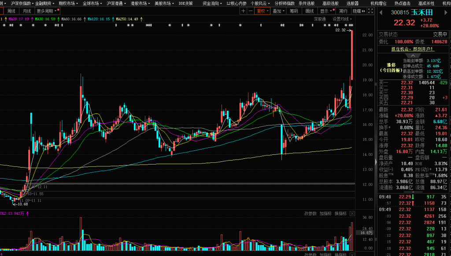Collapse the limit-up info panel chevron
Viewport: 451px width, 256px height.
pos(413,55)
